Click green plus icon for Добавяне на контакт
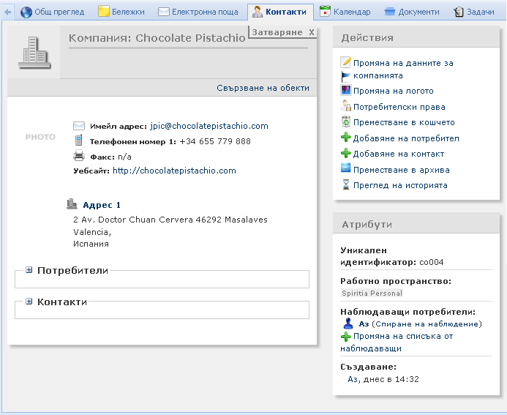This screenshot has width=507, height=415. point(346,153)
